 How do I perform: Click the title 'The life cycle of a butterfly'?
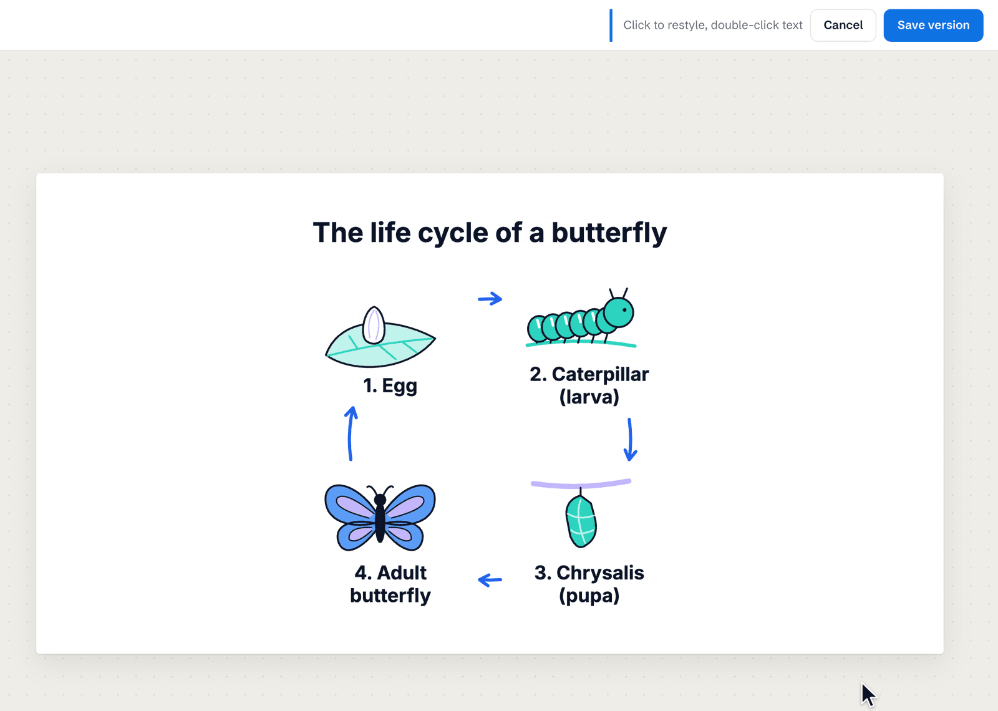coord(490,233)
